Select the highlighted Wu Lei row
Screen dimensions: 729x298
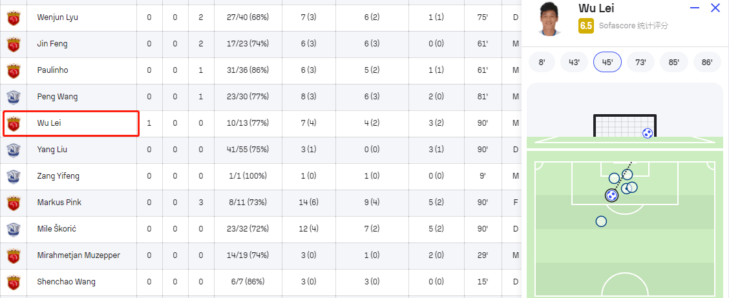(x=260, y=123)
